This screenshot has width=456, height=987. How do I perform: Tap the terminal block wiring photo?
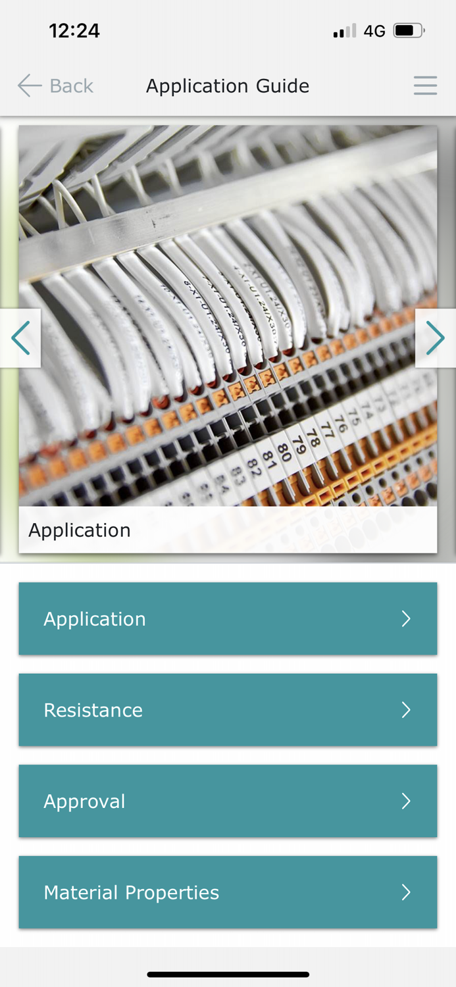click(x=228, y=316)
